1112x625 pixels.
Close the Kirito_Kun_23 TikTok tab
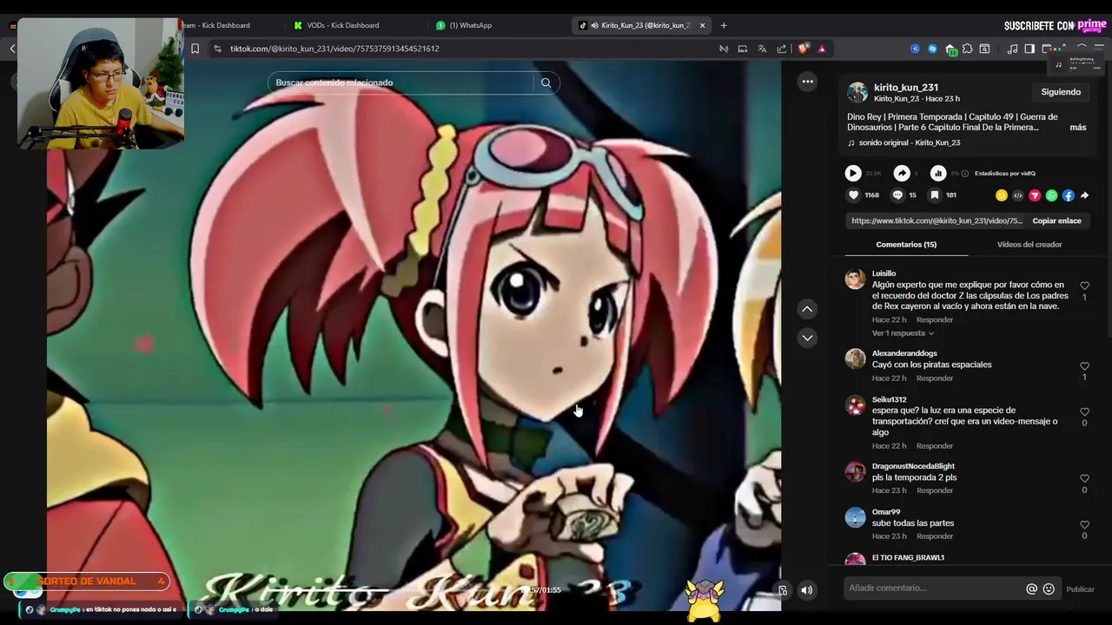tap(702, 25)
